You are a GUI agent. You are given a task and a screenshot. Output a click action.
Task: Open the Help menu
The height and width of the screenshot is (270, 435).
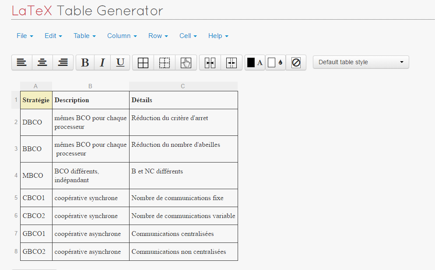217,36
